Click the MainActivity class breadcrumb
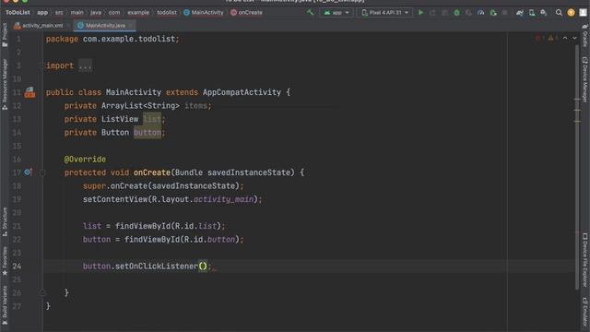Image resolution: width=590 pixels, height=332 pixels. (x=203, y=12)
